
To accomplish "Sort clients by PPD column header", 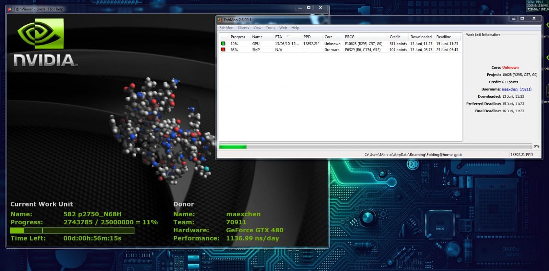I will pyautogui.click(x=312, y=37).
